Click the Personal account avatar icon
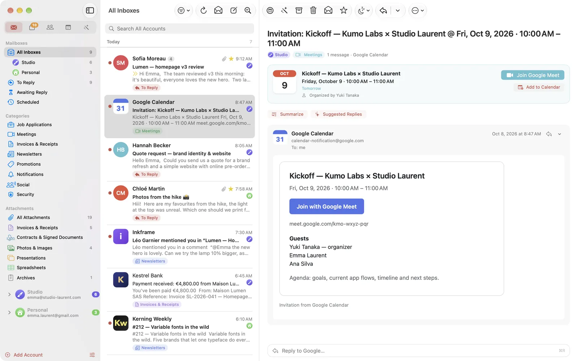 pos(20,313)
